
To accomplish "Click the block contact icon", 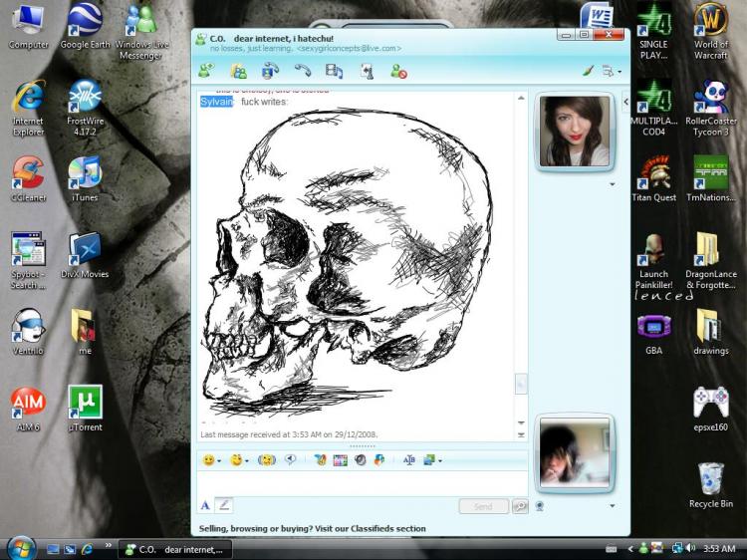I will click(397, 71).
